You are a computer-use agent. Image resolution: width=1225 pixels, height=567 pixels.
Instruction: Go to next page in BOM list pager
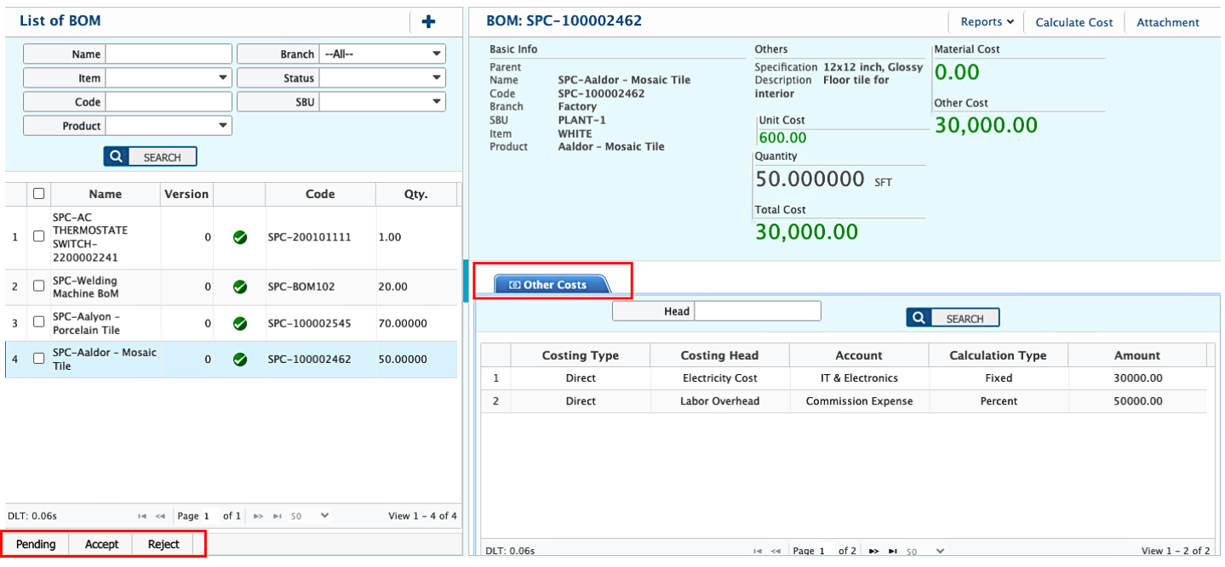pos(258,516)
